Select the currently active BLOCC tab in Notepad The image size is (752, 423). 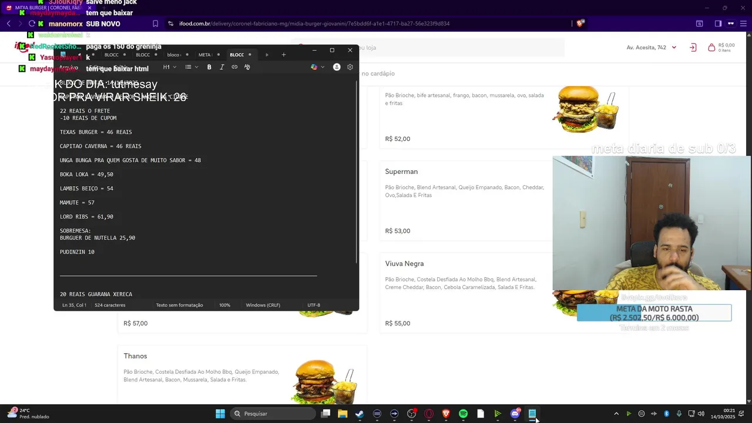click(241, 55)
